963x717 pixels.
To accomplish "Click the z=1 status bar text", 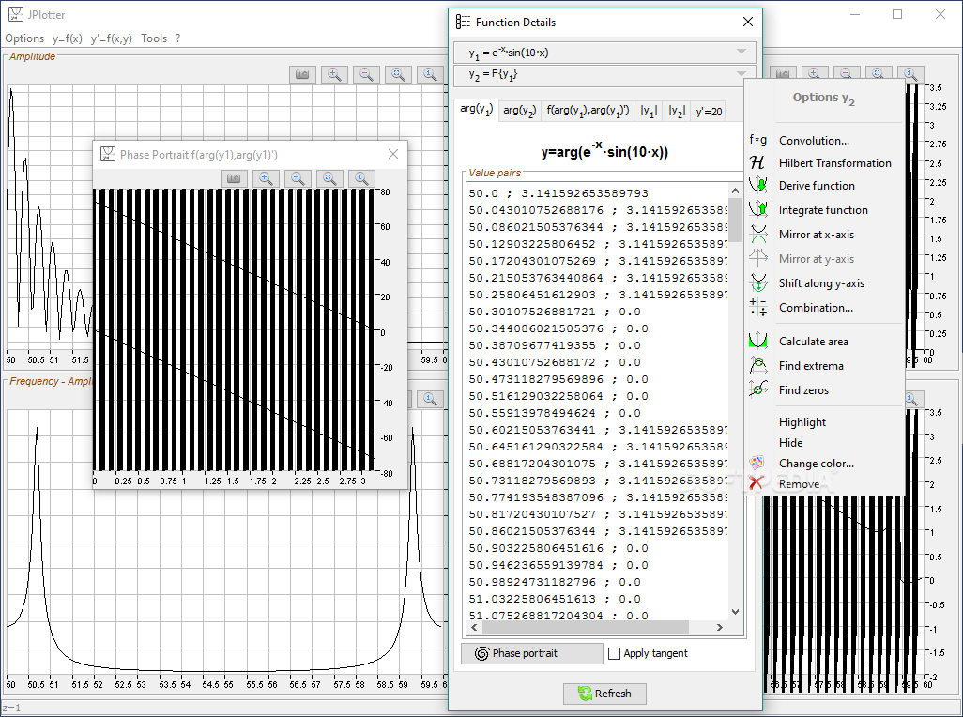I will 11,708.
